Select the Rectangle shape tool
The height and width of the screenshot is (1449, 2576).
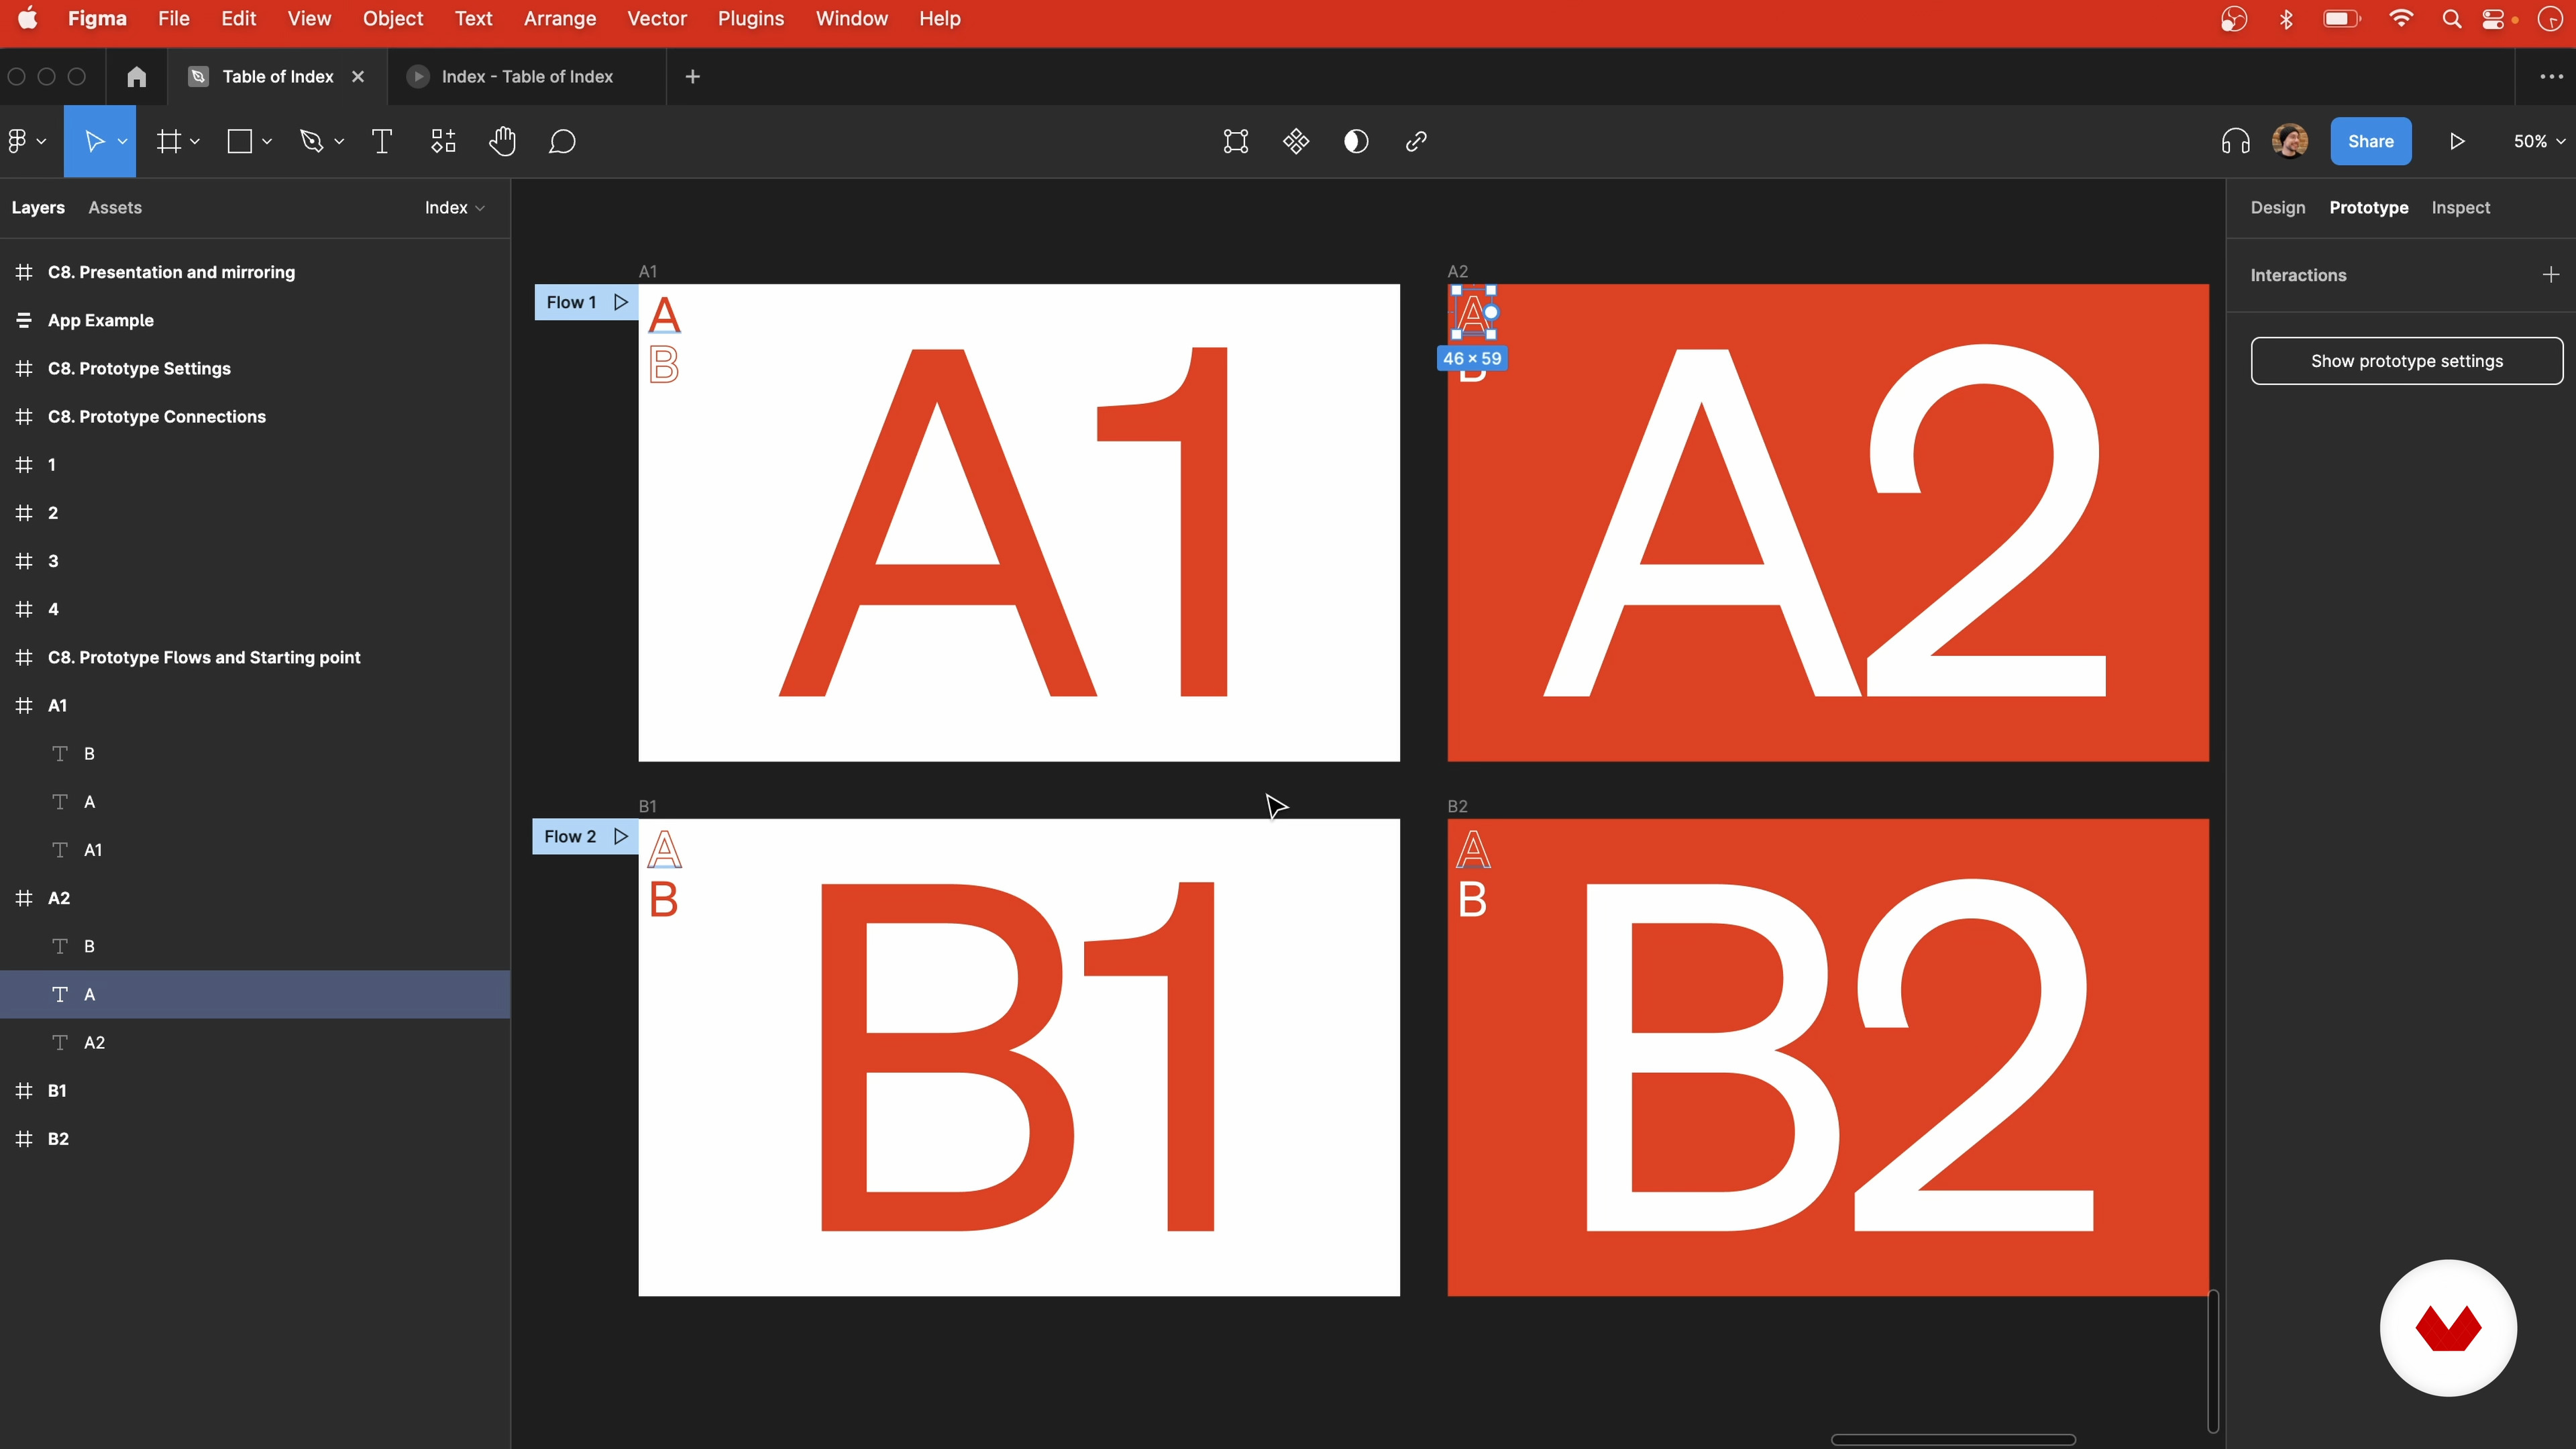240,141
